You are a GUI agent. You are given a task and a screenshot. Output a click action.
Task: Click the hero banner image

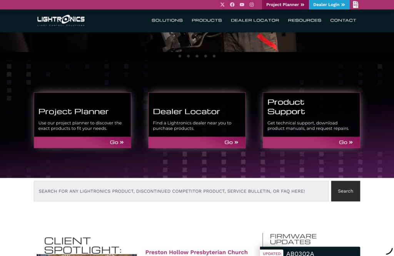click(x=197, y=42)
